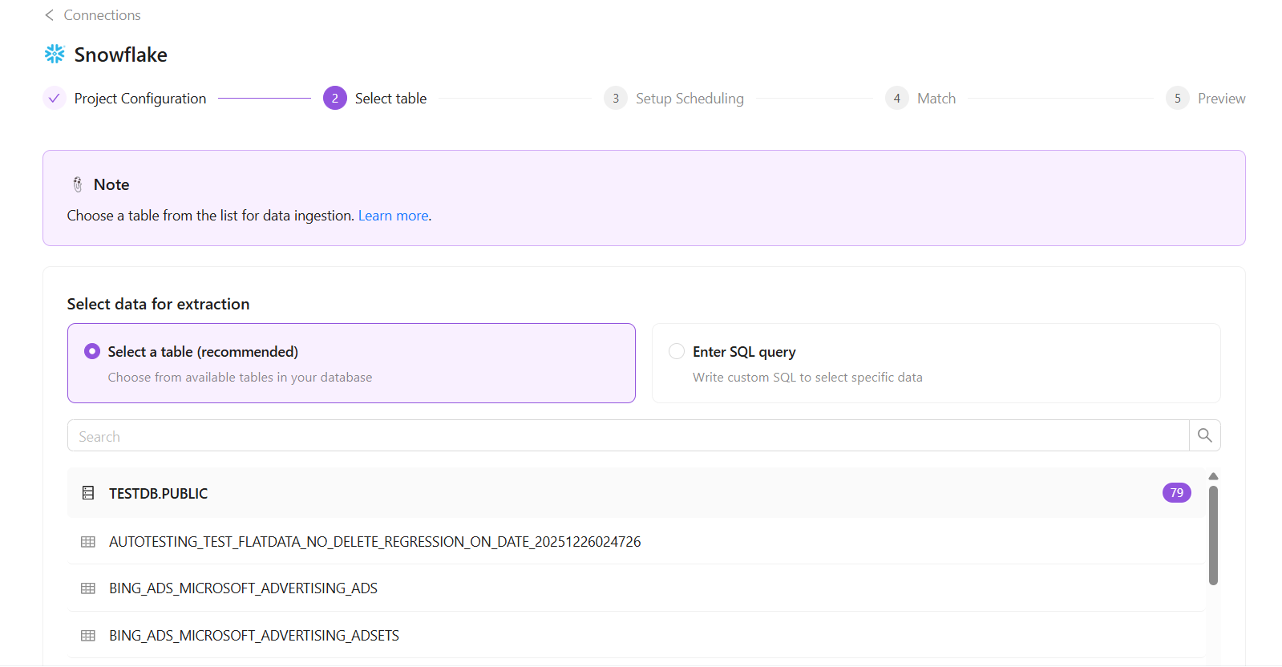
Task: Open the Learn more link
Action: coord(393,216)
